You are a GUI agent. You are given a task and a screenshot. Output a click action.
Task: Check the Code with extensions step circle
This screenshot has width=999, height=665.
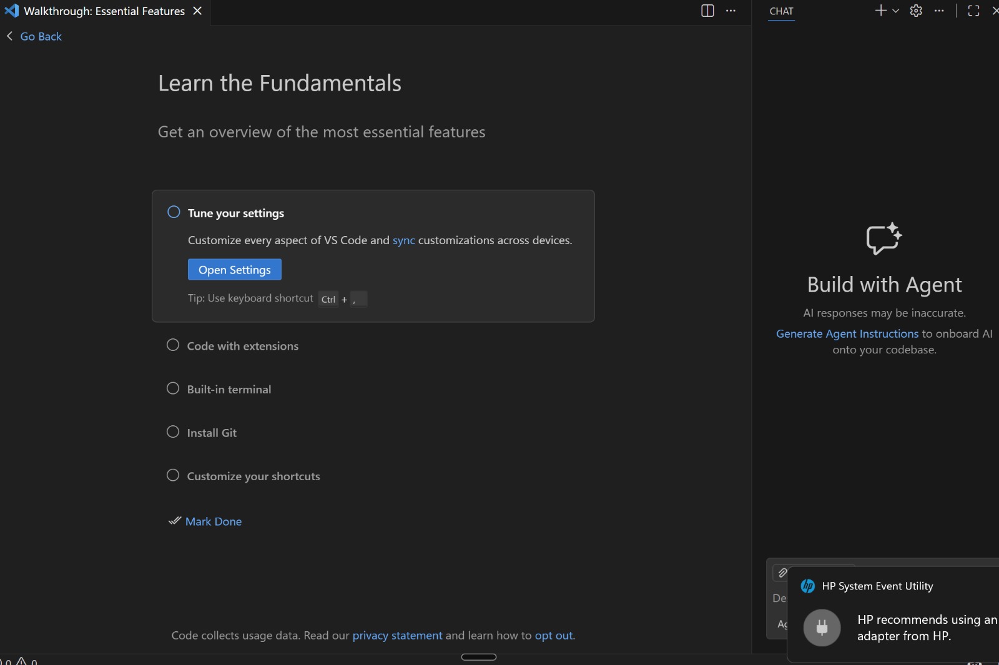point(173,345)
